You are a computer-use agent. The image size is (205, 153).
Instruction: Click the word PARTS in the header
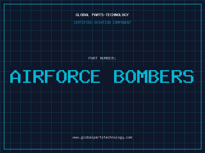tap(98, 15)
